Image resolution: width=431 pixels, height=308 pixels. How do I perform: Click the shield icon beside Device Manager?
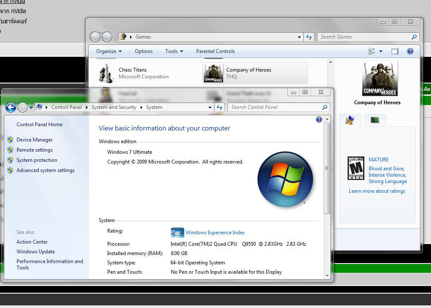click(x=10, y=140)
